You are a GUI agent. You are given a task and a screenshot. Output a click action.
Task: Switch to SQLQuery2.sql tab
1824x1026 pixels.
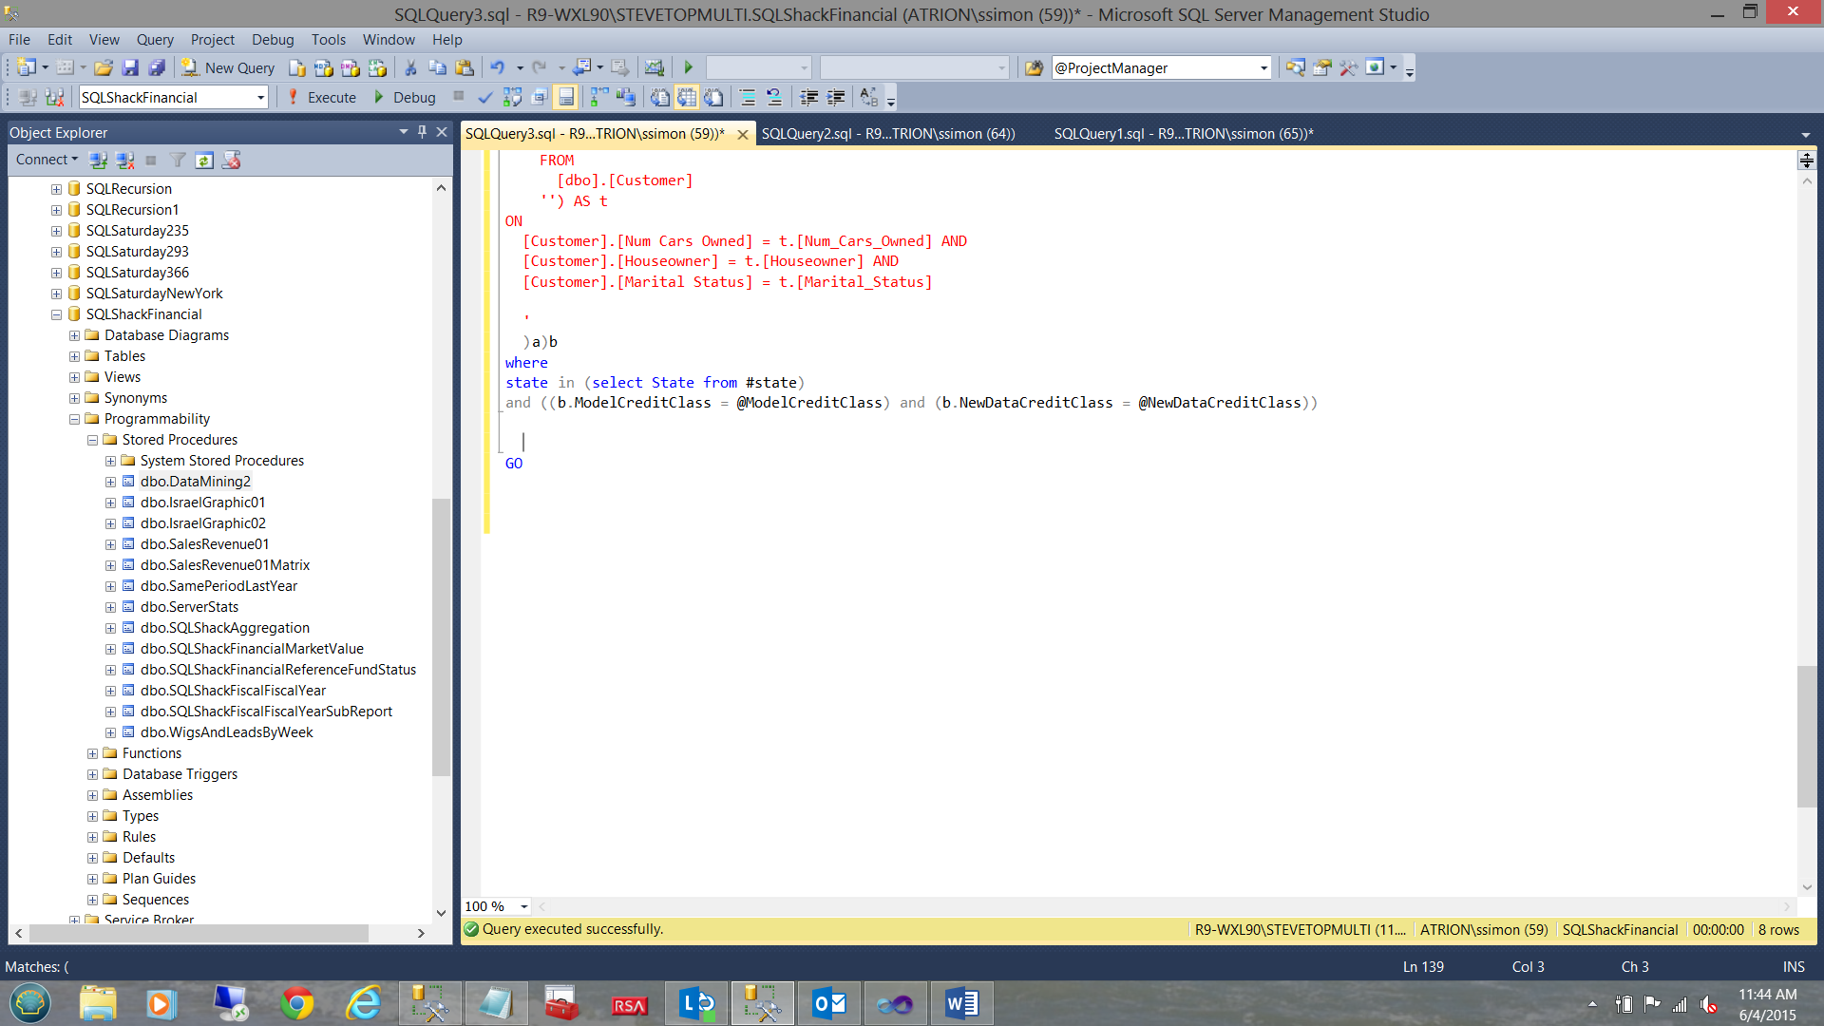click(887, 133)
